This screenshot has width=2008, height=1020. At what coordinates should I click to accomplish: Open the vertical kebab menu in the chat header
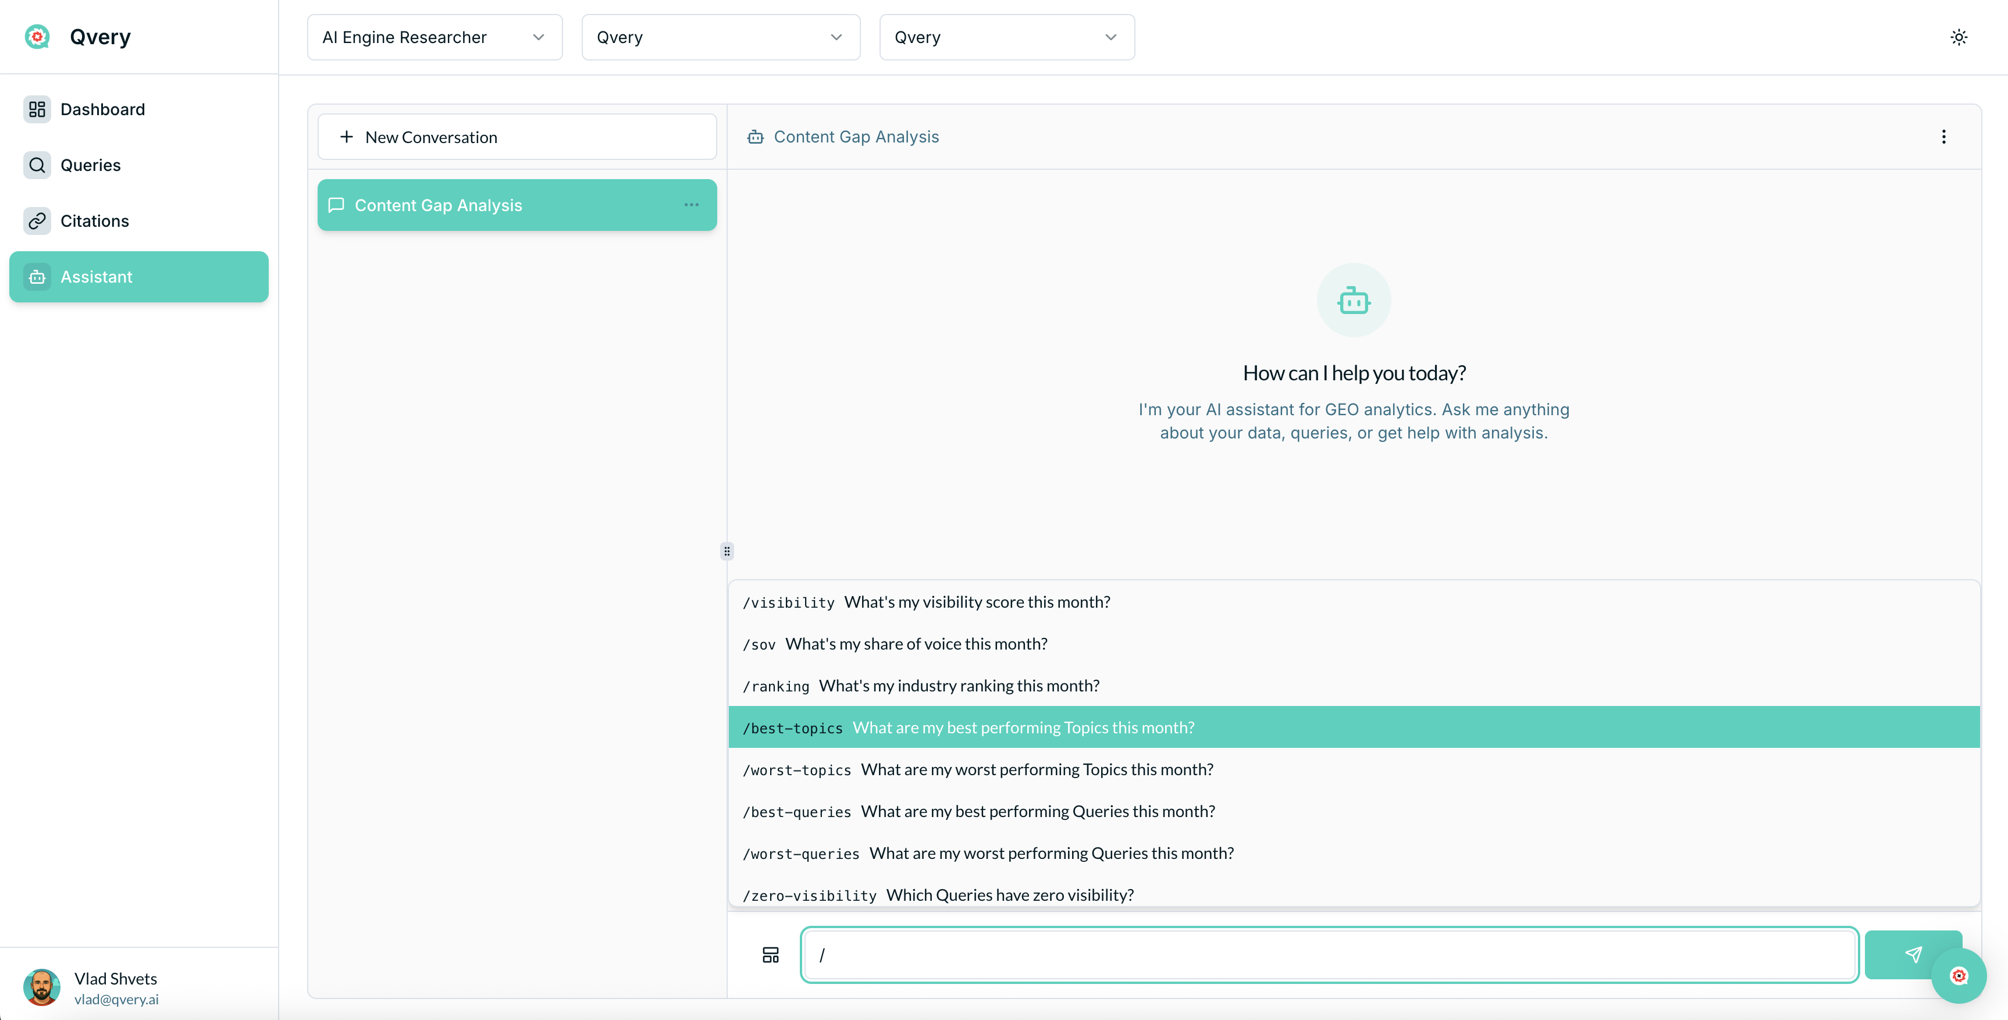[x=1943, y=137]
